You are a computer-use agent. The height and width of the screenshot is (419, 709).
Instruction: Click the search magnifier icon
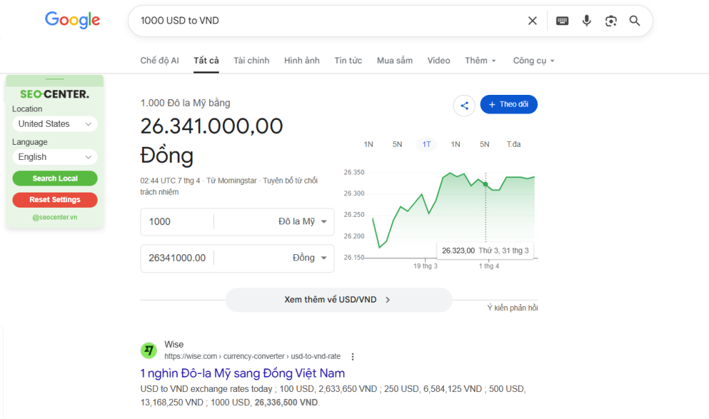point(634,21)
